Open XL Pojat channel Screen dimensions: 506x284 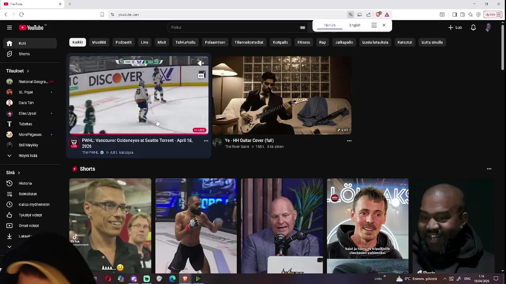(30, 92)
